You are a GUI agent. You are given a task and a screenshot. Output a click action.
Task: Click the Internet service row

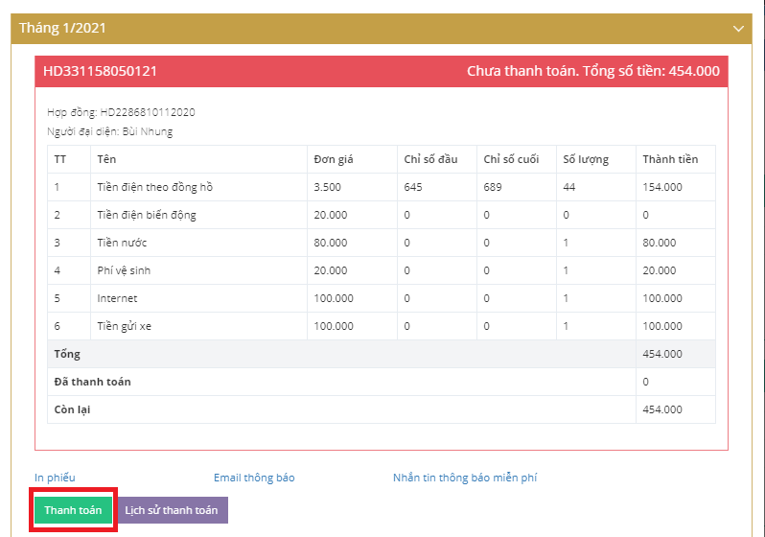click(117, 298)
